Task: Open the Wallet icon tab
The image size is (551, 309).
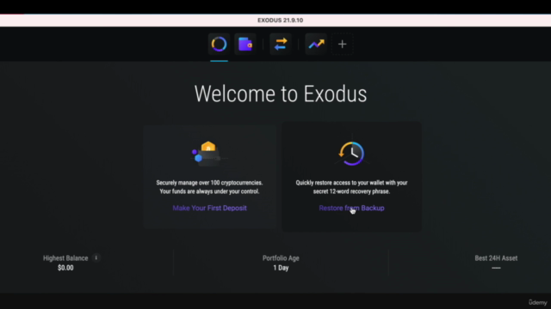Action: (245, 44)
